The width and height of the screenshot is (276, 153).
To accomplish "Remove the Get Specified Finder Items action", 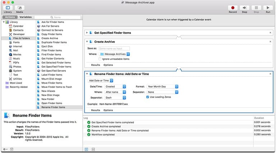I will click(x=270, y=33).
